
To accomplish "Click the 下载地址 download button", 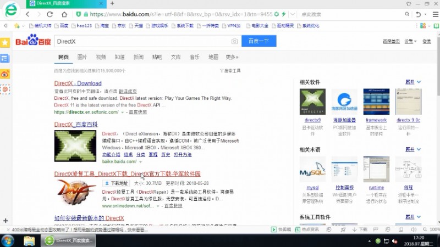I will coord(116,183).
